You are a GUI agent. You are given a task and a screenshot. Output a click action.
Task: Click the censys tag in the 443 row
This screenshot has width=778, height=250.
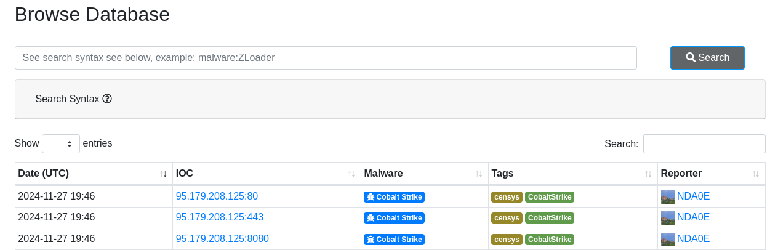click(x=507, y=218)
